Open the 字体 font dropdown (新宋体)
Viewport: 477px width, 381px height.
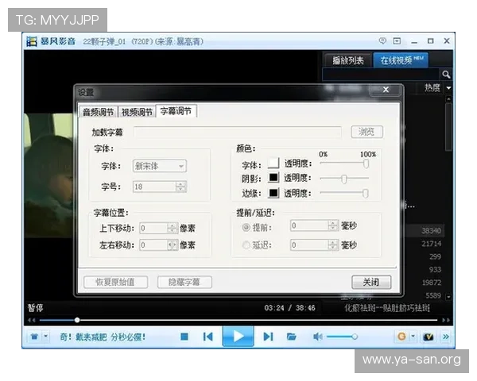pos(160,166)
